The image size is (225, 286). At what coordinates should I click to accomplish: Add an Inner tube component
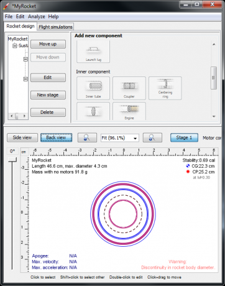point(93,88)
